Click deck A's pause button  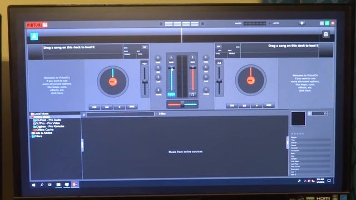click(x=107, y=107)
